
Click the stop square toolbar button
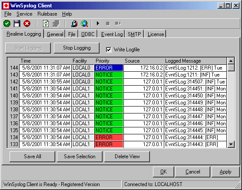tap(108, 23)
